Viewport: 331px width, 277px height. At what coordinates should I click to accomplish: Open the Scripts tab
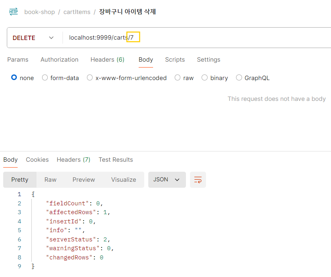[x=175, y=60]
